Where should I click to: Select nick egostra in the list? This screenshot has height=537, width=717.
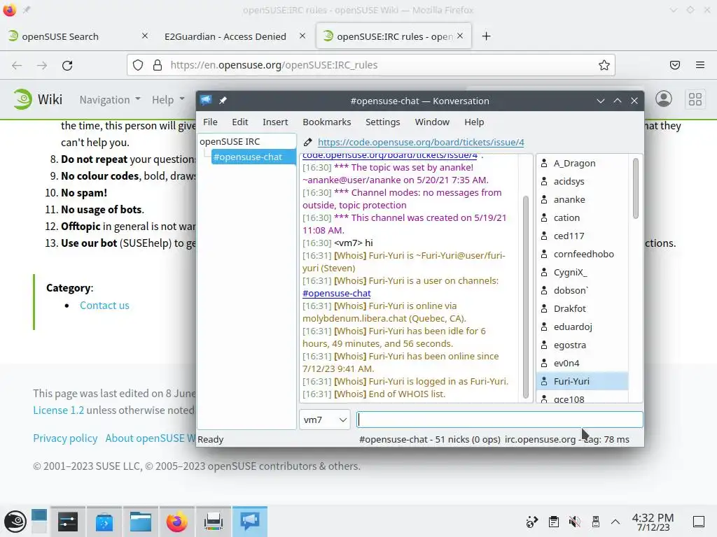pyautogui.click(x=570, y=345)
